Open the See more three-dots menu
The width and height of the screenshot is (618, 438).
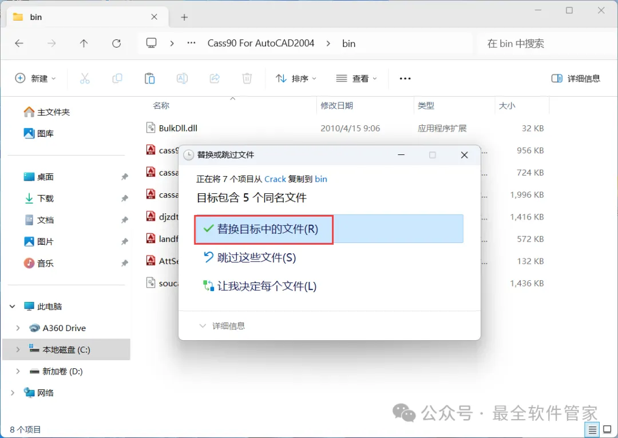pyautogui.click(x=405, y=78)
